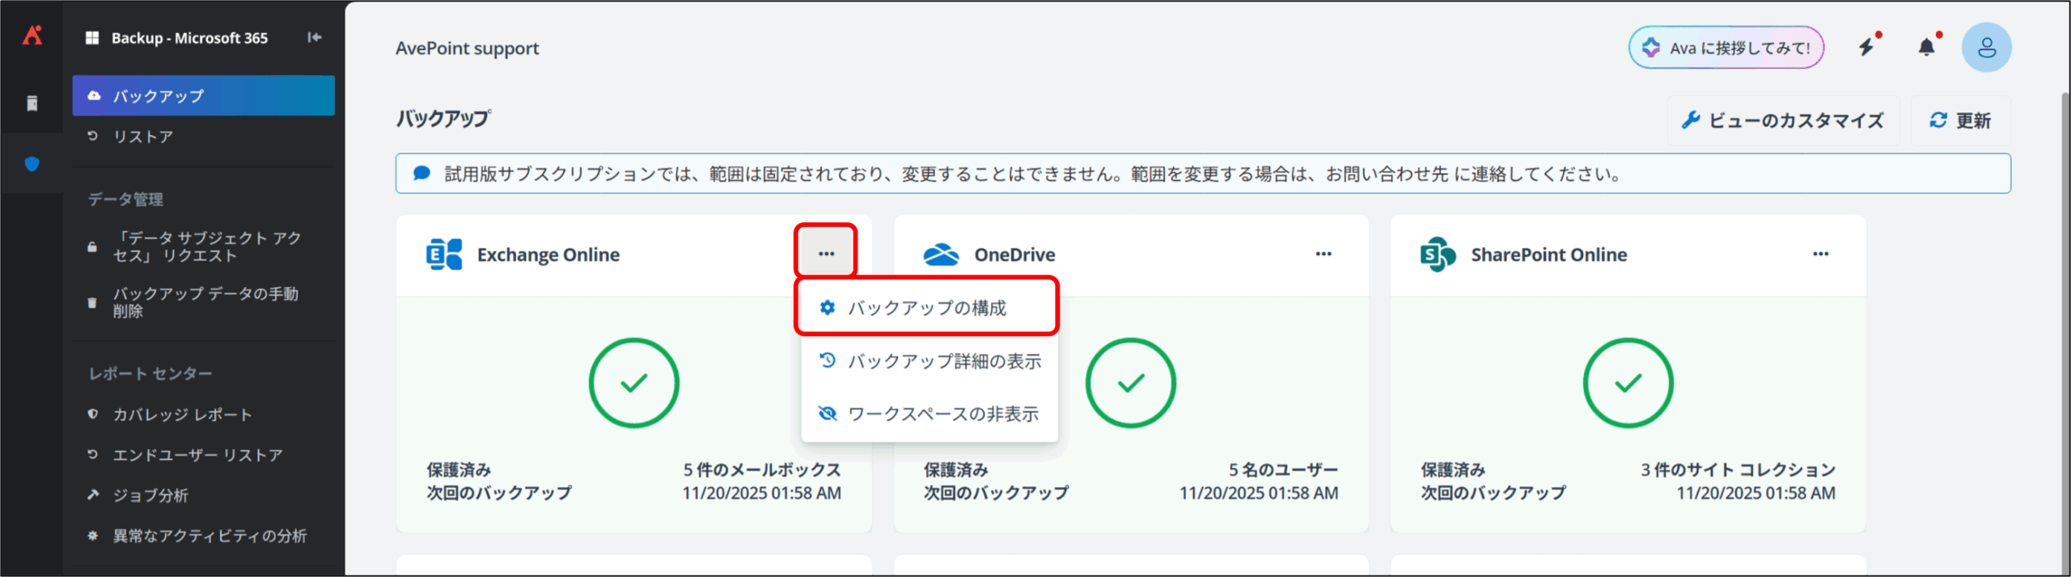Click the Exchange Online logo icon

pos(444,255)
